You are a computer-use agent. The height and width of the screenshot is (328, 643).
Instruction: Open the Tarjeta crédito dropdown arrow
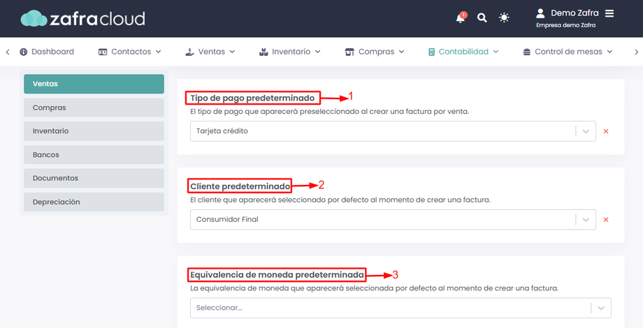(586, 131)
